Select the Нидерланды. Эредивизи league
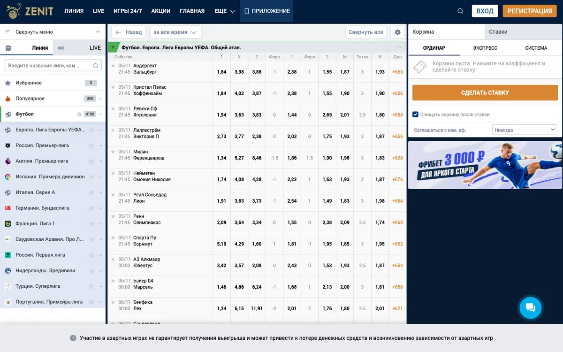 [45, 271]
